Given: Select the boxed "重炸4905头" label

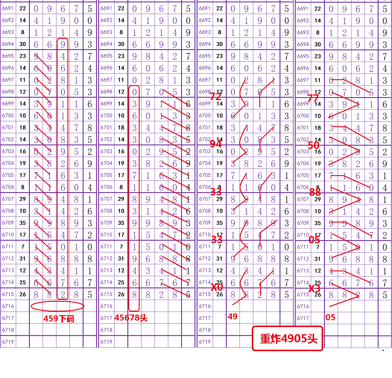Looking at the screenshot, I should point(288,338).
